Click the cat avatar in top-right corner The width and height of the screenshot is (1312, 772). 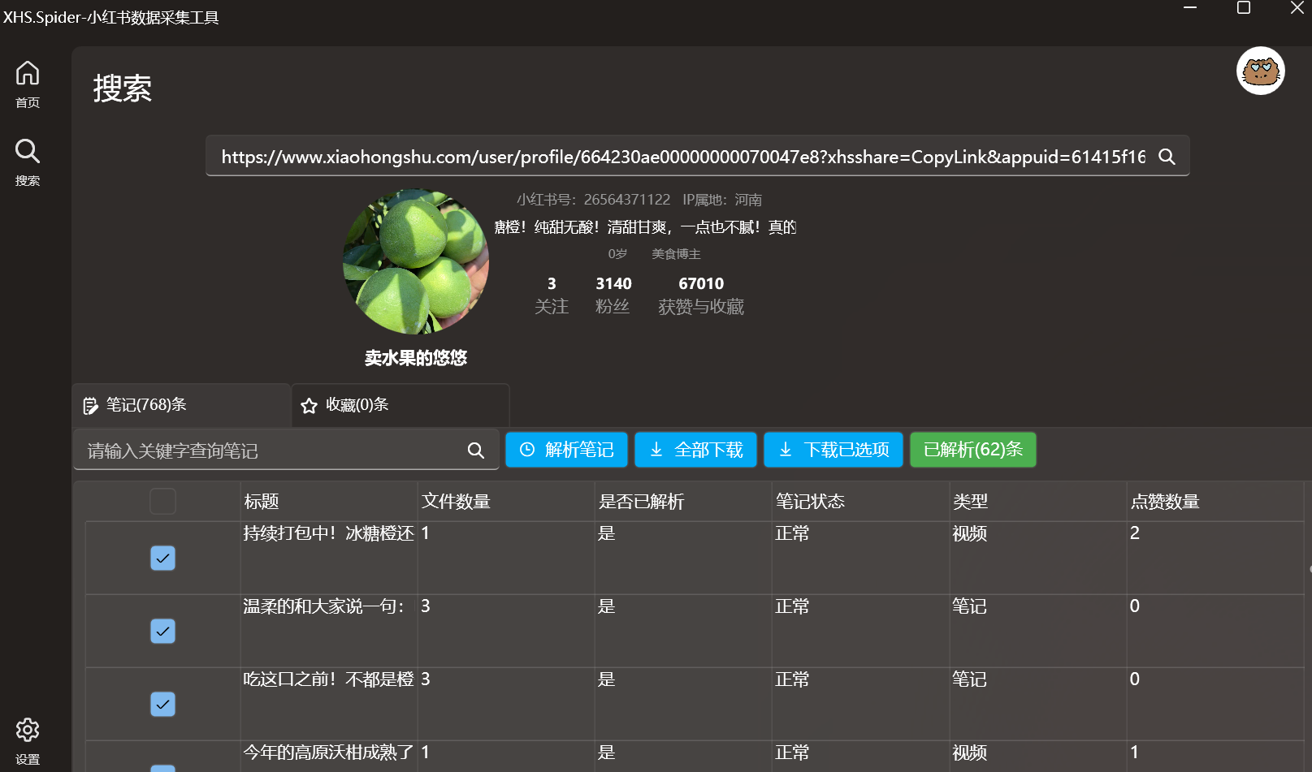tap(1260, 71)
